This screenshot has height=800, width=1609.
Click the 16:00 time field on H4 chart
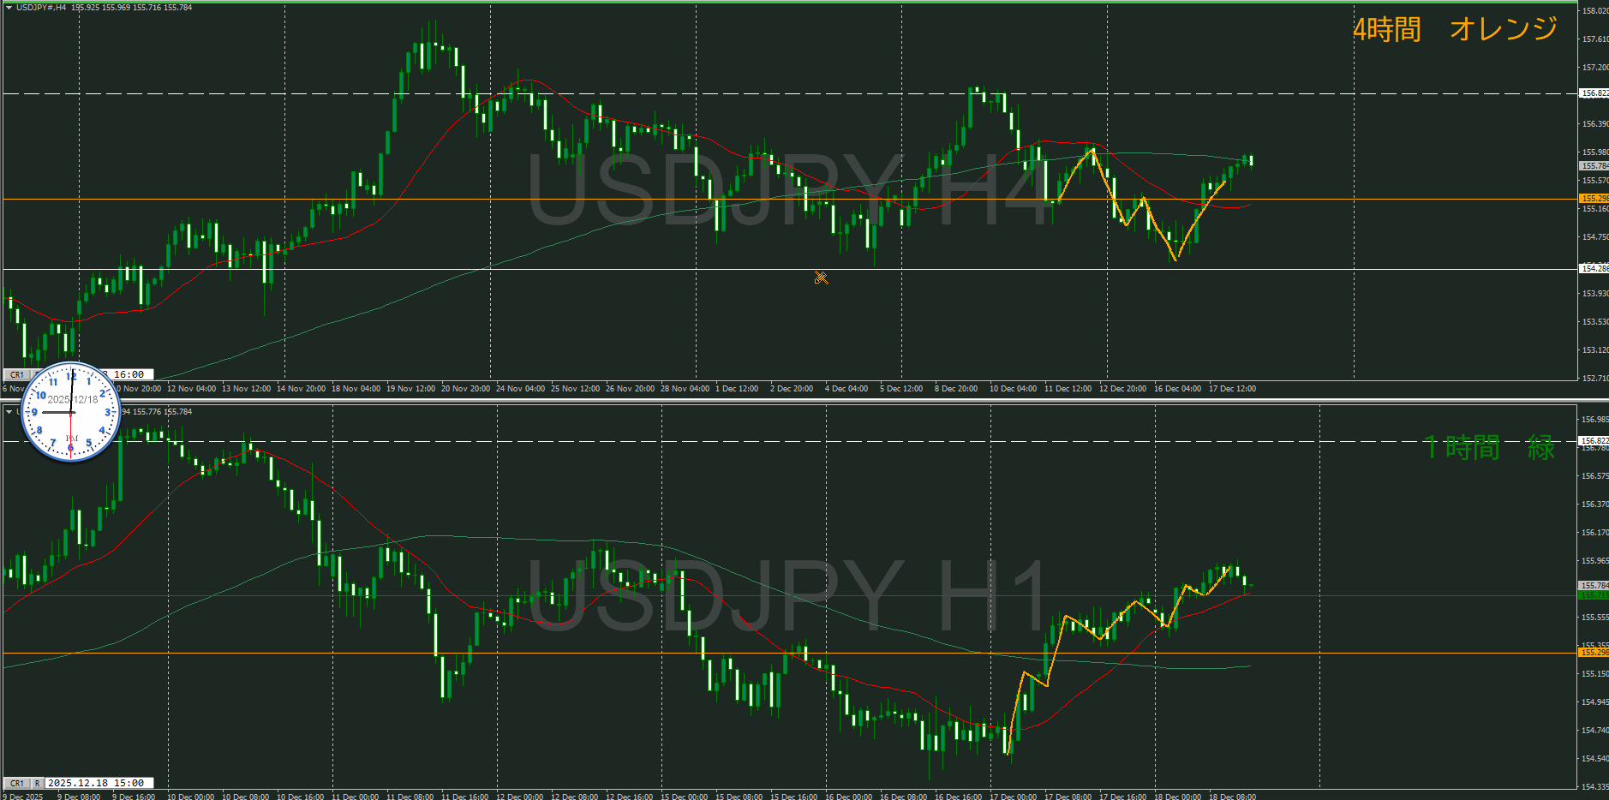pos(130,374)
